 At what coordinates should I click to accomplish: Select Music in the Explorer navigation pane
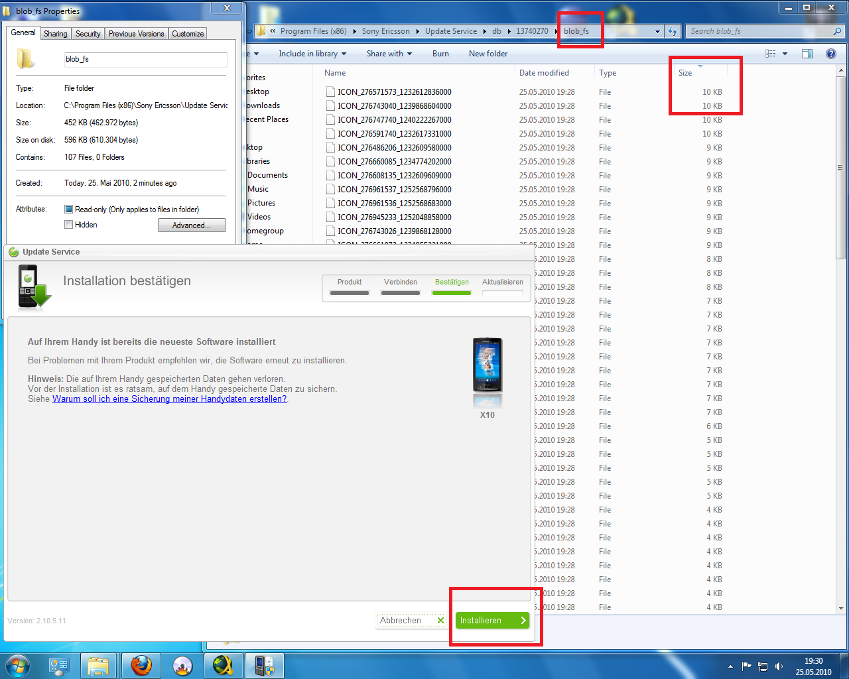point(258,189)
